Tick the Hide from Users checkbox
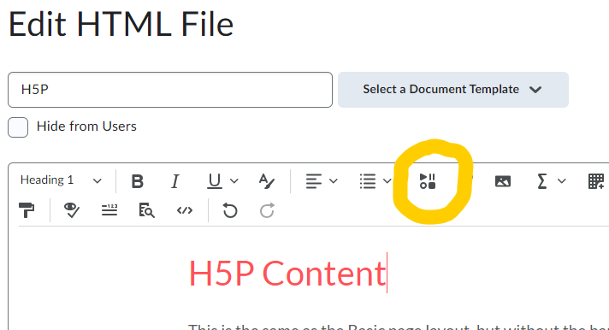This screenshot has width=609, height=330. pyautogui.click(x=18, y=127)
